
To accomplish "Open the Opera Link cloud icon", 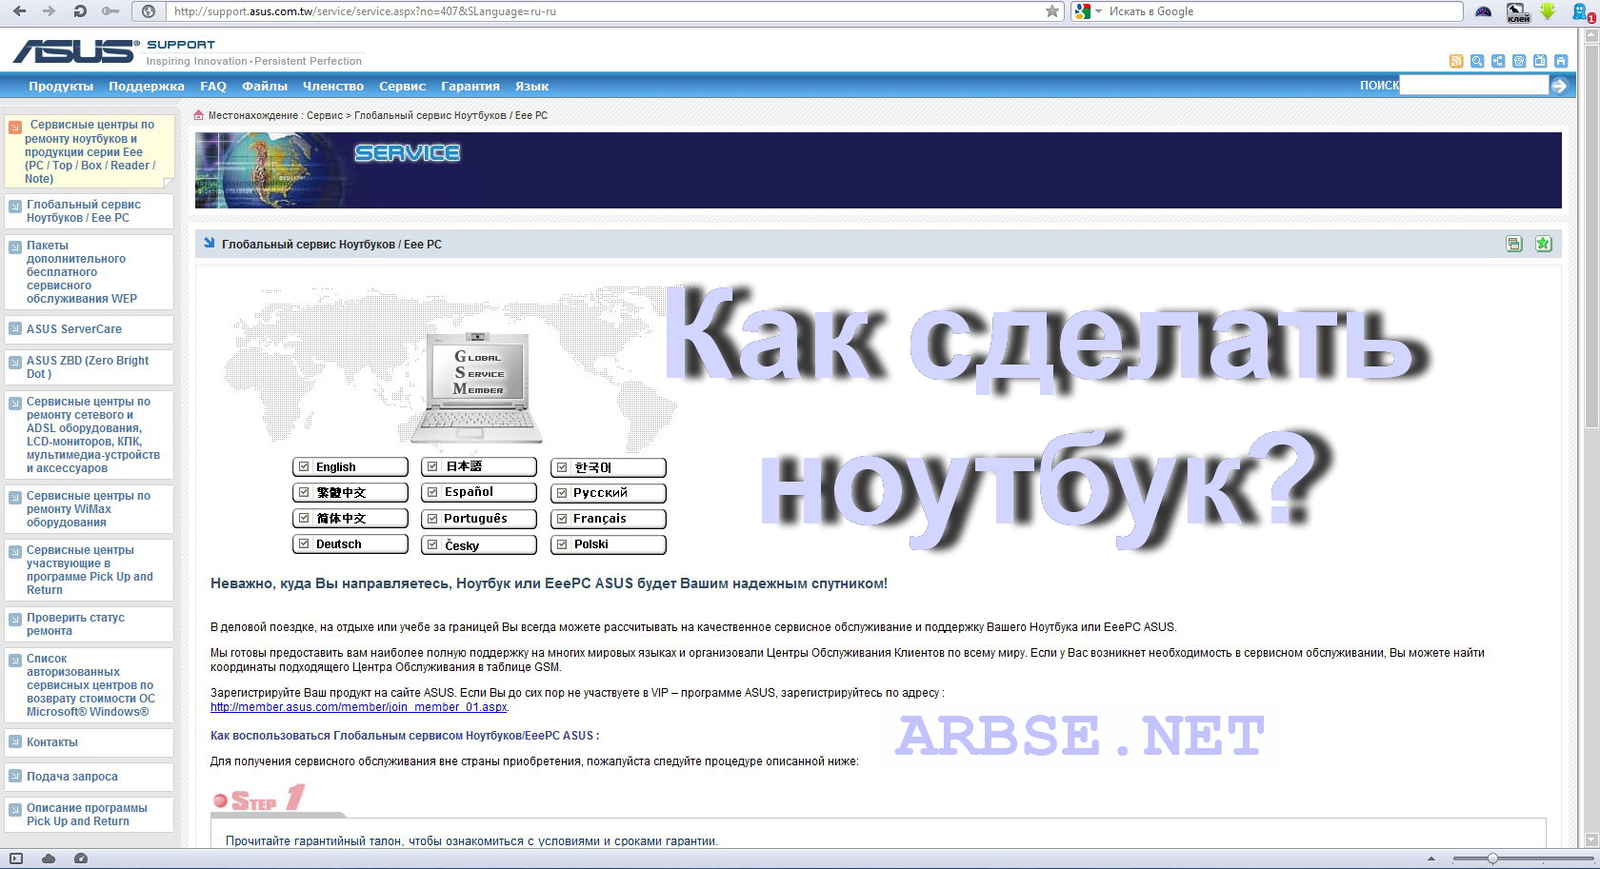I will [49, 859].
